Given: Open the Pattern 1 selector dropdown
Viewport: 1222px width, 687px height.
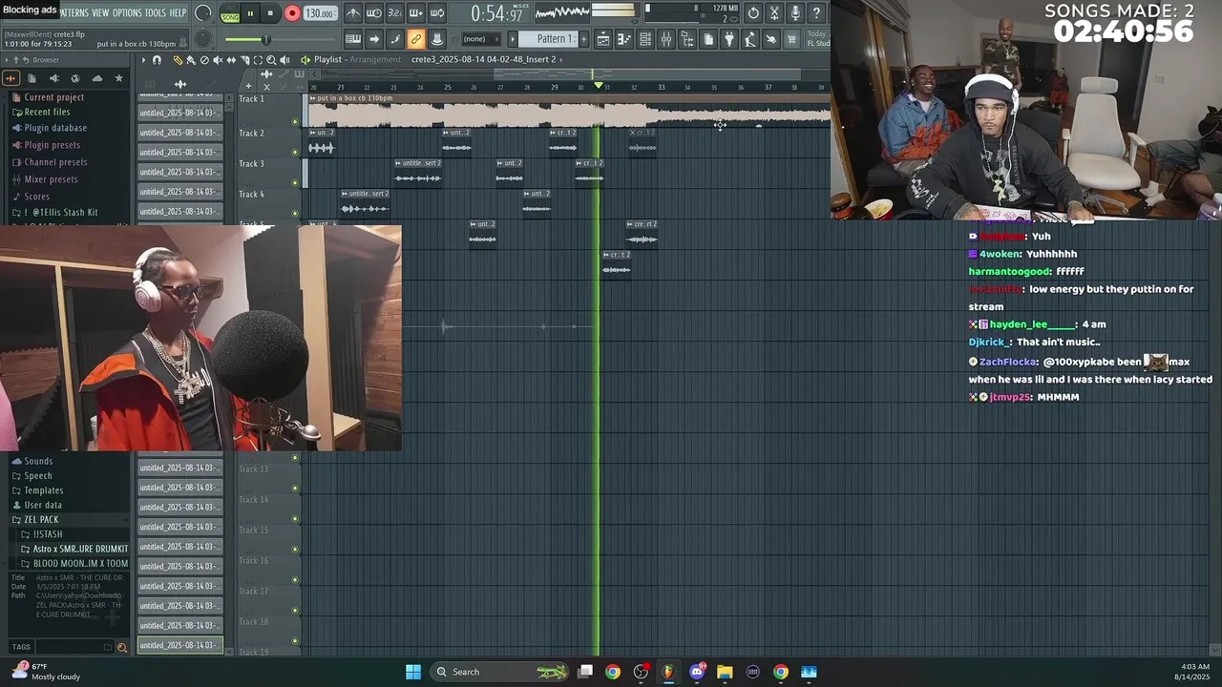Looking at the screenshot, I should [x=550, y=39].
